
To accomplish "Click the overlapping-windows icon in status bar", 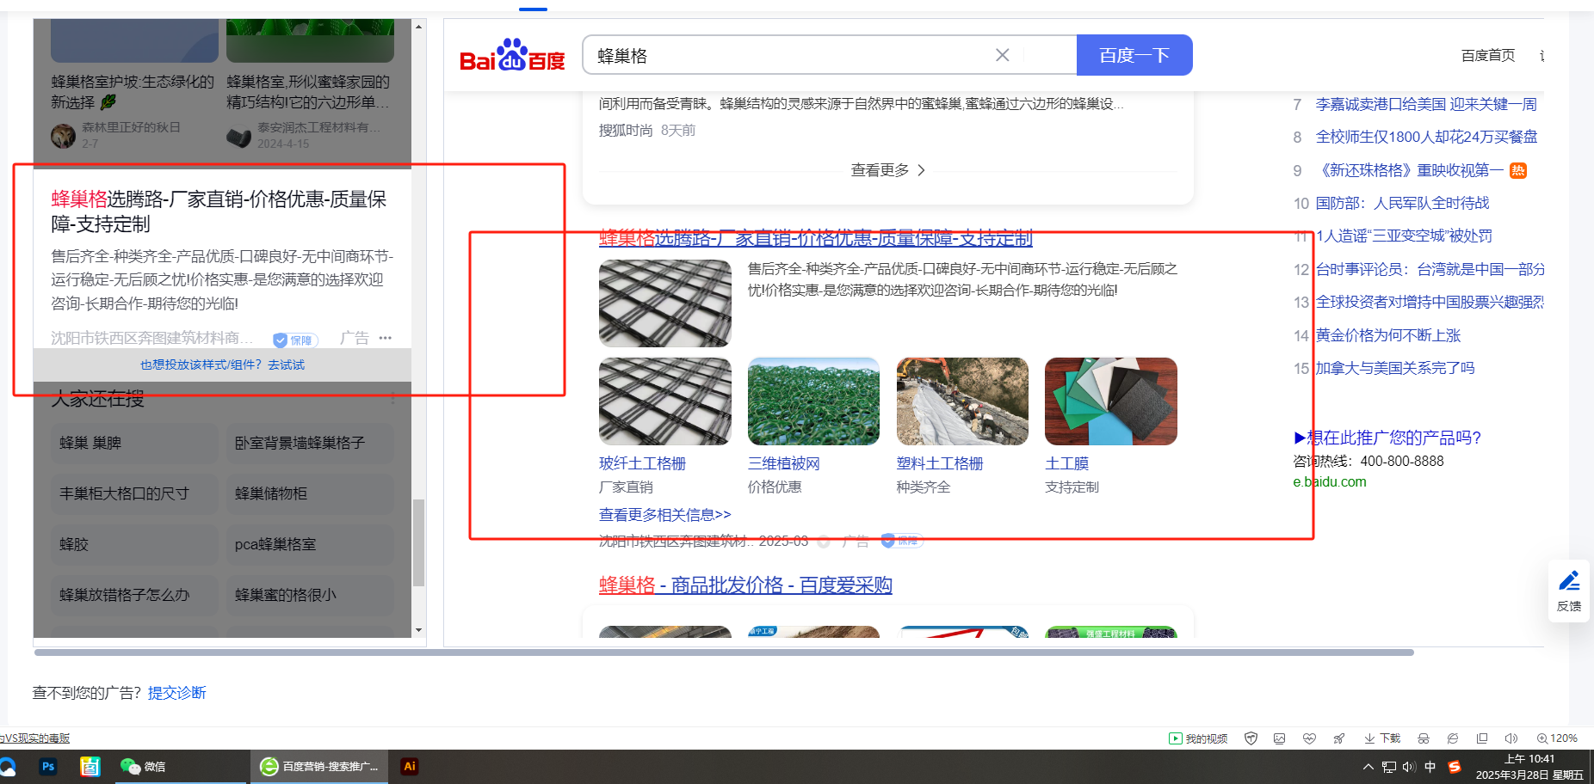I will pos(1482,738).
